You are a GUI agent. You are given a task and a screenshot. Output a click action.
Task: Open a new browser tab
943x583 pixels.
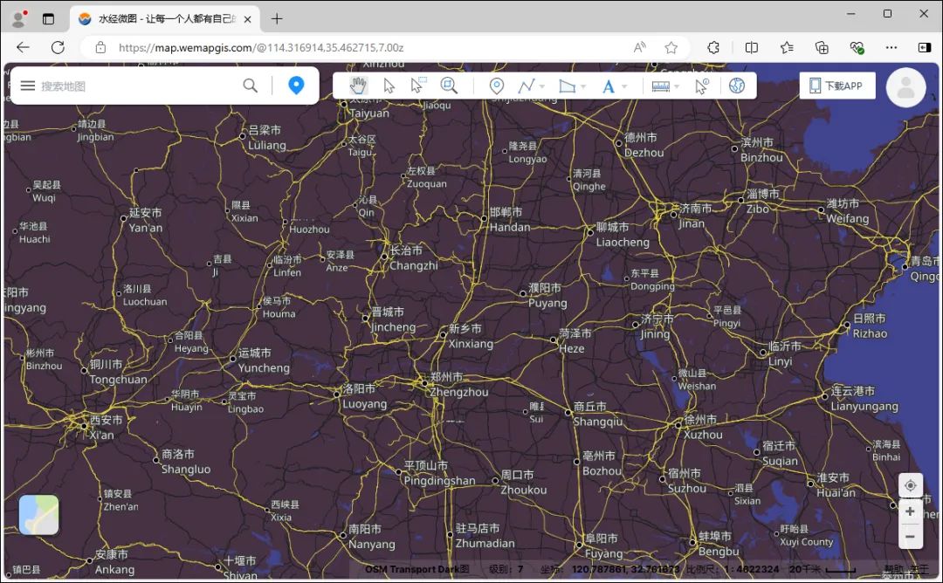(x=277, y=19)
